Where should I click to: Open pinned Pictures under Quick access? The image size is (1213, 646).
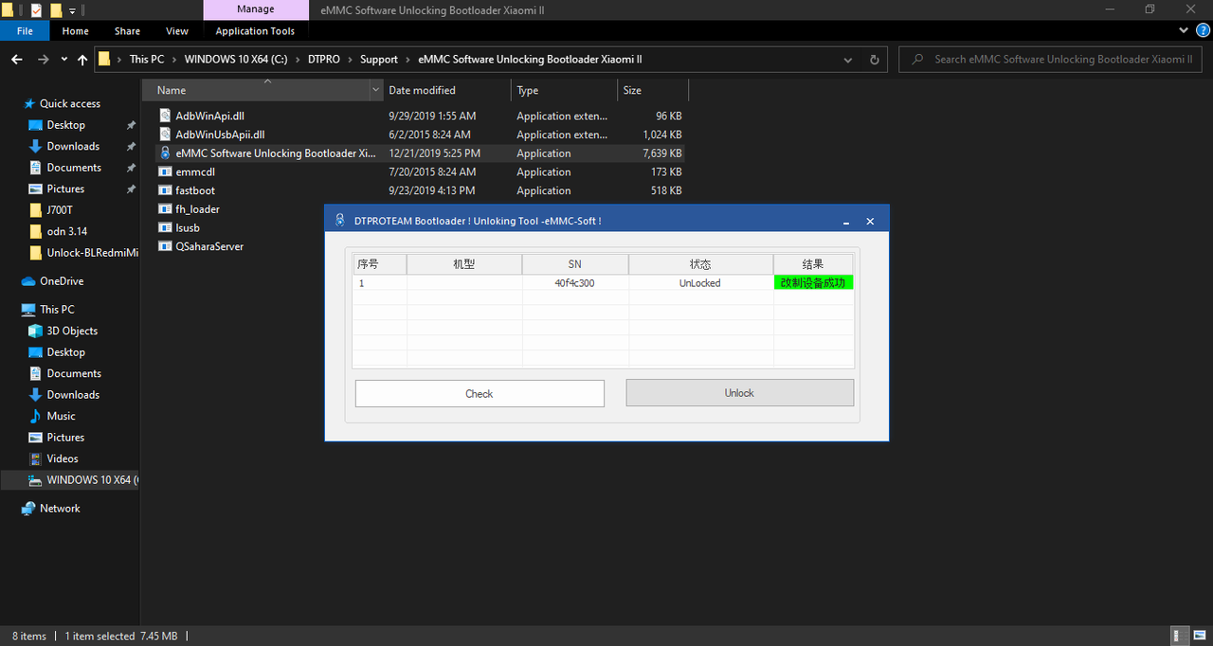65,188
